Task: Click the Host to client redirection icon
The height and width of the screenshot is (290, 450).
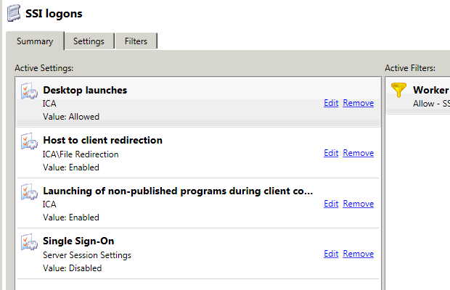Action: 29,141
